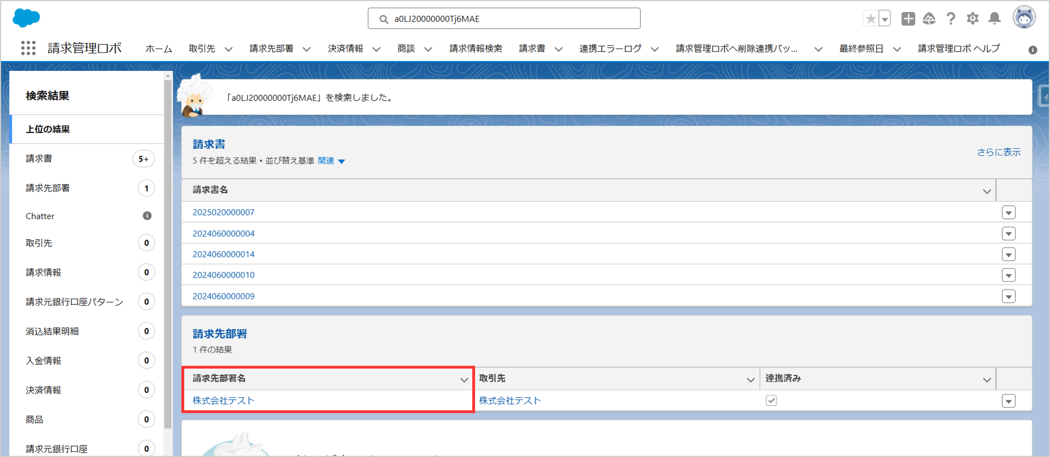1050x457 pixels.
Task: Expand the 取引先 navigation tab menu
Action: click(229, 49)
